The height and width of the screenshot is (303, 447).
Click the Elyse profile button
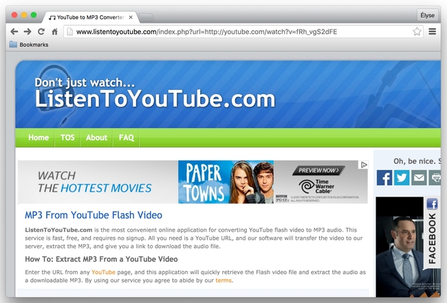[x=427, y=15]
